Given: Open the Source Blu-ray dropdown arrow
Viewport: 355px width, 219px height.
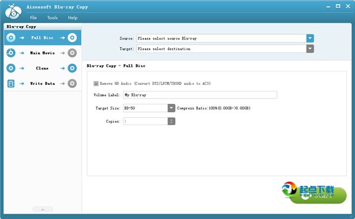Looking at the screenshot, I should click(x=310, y=38).
